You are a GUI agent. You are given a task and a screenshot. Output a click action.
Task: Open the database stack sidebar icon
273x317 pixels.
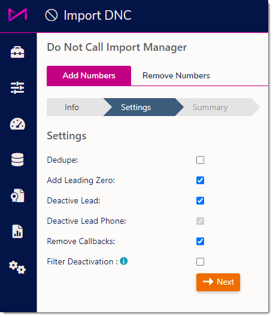[17, 160]
